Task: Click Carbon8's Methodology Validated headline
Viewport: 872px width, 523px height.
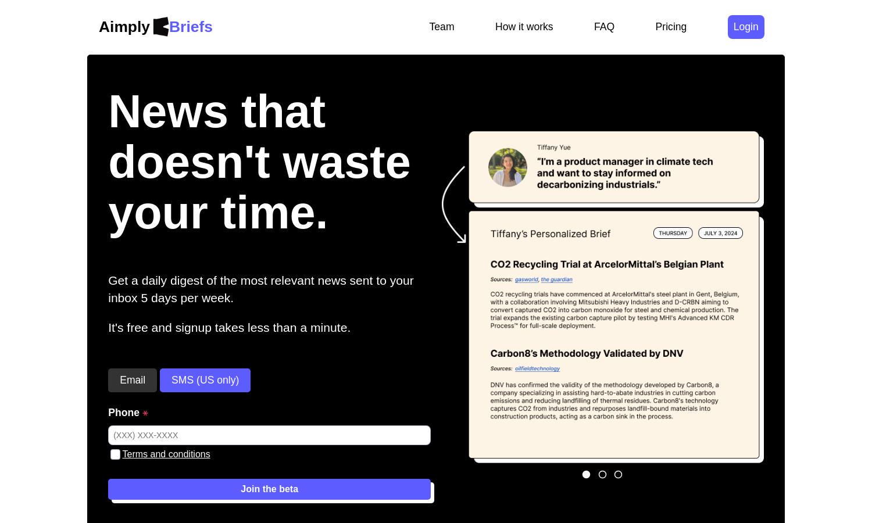Action: [587, 353]
